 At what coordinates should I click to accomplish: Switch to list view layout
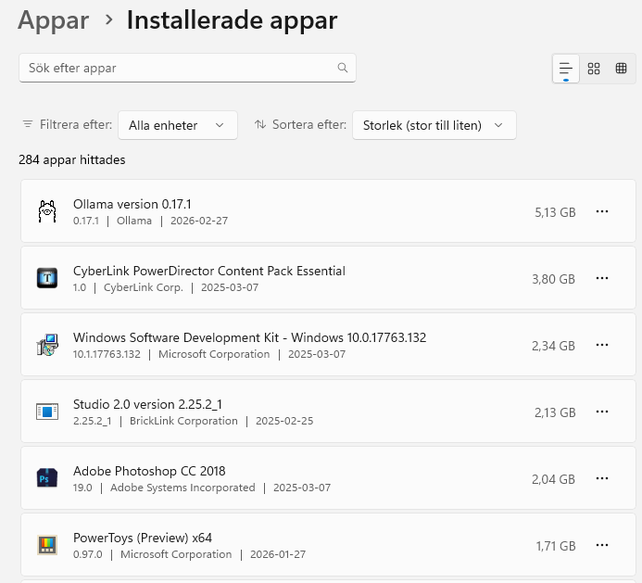point(565,69)
